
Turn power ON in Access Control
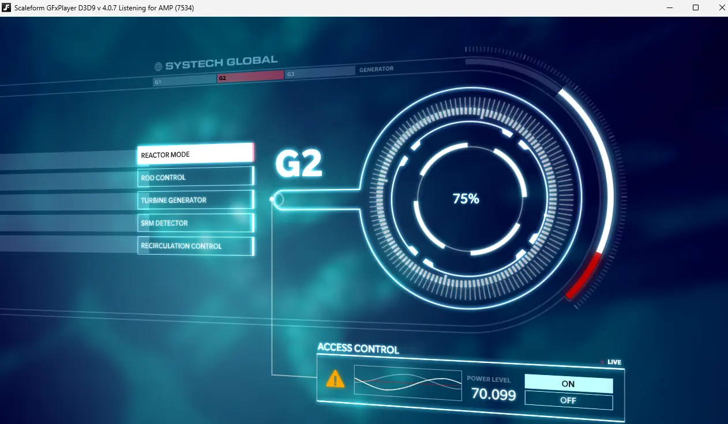(x=568, y=384)
